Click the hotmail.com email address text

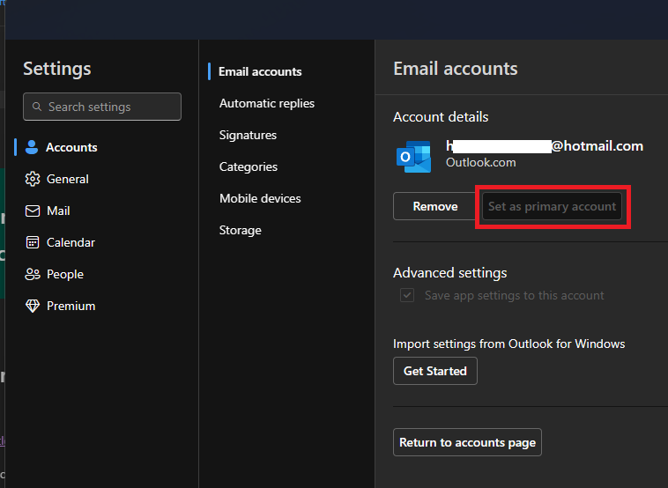pos(545,146)
